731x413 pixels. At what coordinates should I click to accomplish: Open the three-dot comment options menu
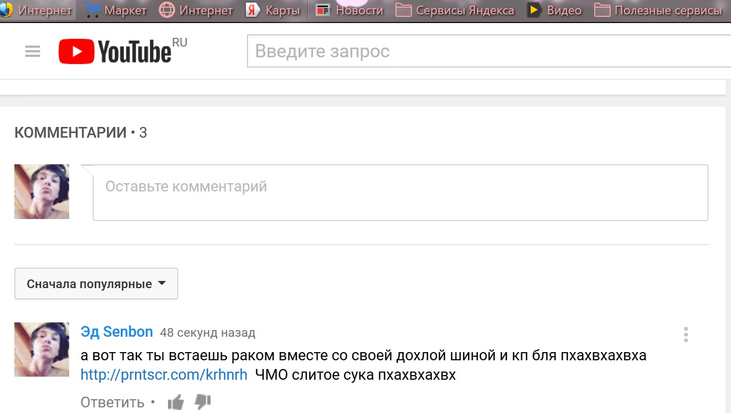pos(685,334)
